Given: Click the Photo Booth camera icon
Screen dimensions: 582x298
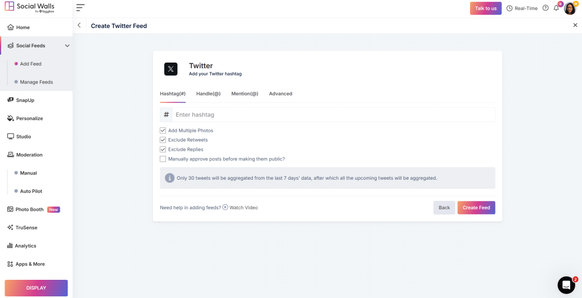Looking at the screenshot, I should pyautogui.click(x=10, y=209).
